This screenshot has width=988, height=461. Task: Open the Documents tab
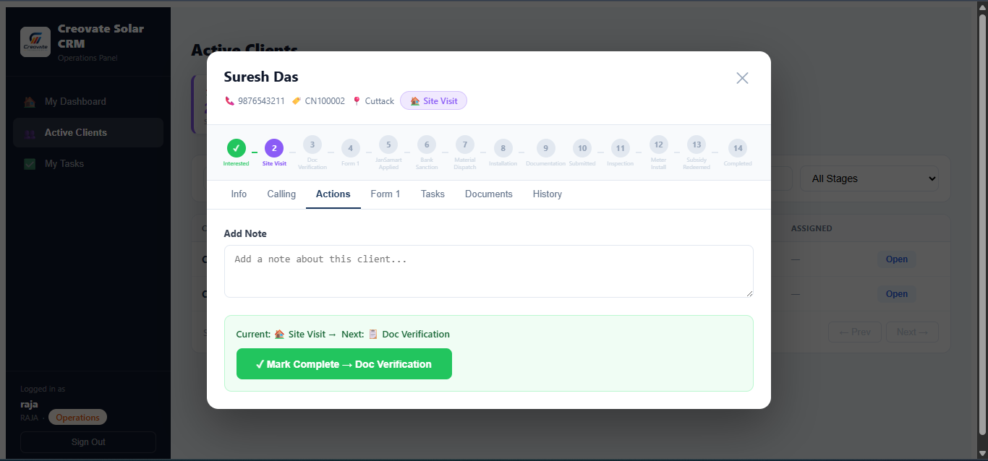pyautogui.click(x=489, y=194)
